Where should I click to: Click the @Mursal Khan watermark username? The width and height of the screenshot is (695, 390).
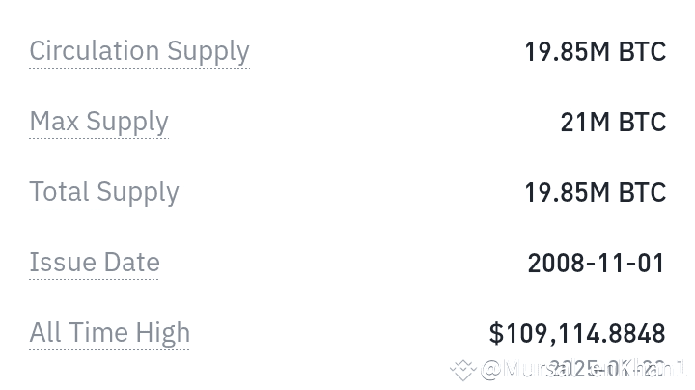click(583, 369)
